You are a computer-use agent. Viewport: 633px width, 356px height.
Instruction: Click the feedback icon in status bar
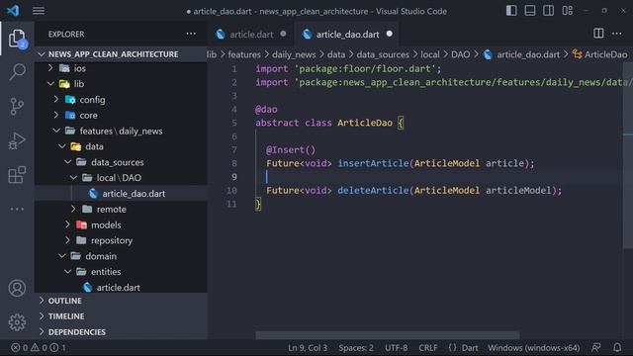click(596, 347)
